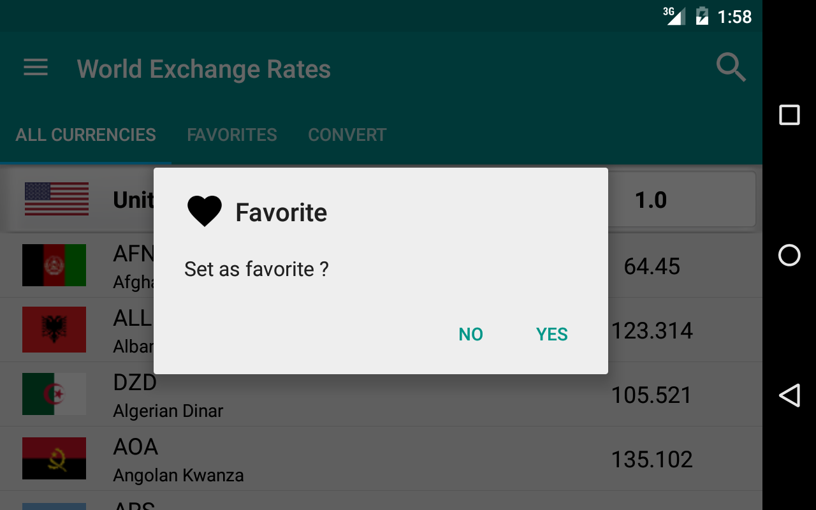This screenshot has height=510, width=816.
Task: Tap the Android recent apps square
Action: [x=789, y=115]
